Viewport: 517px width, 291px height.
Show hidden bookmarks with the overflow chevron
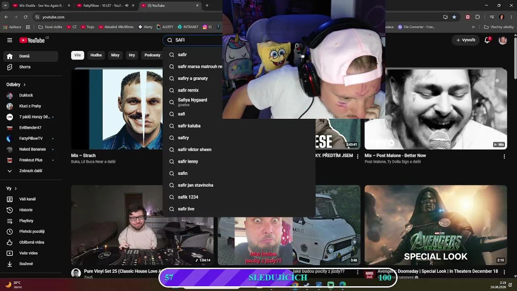(474, 27)
